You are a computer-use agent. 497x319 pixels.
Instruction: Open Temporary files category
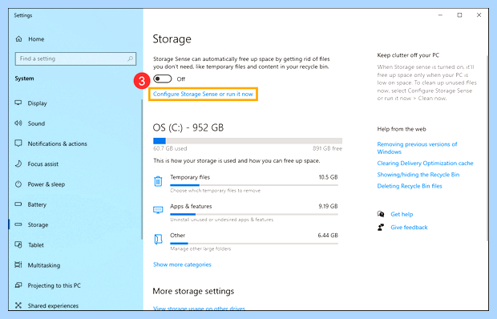tap(245, 184)
